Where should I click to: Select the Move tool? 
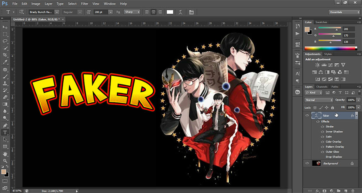tap(5, 27)
